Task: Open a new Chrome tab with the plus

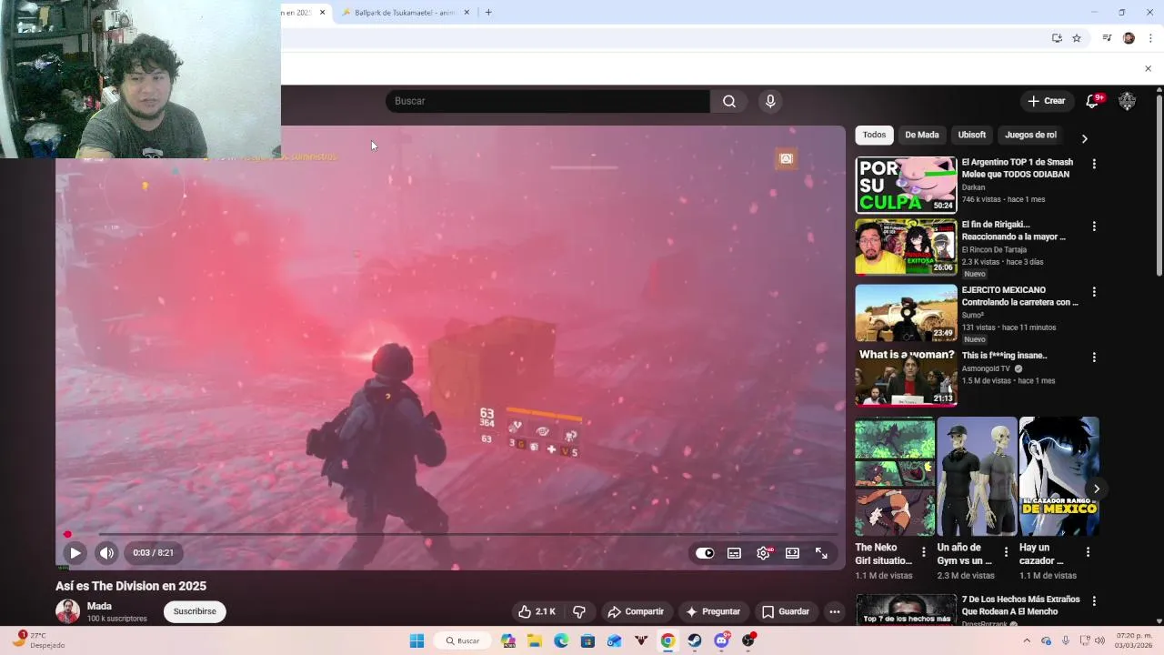Action: click(488, 13)
